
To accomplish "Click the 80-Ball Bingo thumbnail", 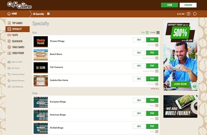I will click(41, 128).
